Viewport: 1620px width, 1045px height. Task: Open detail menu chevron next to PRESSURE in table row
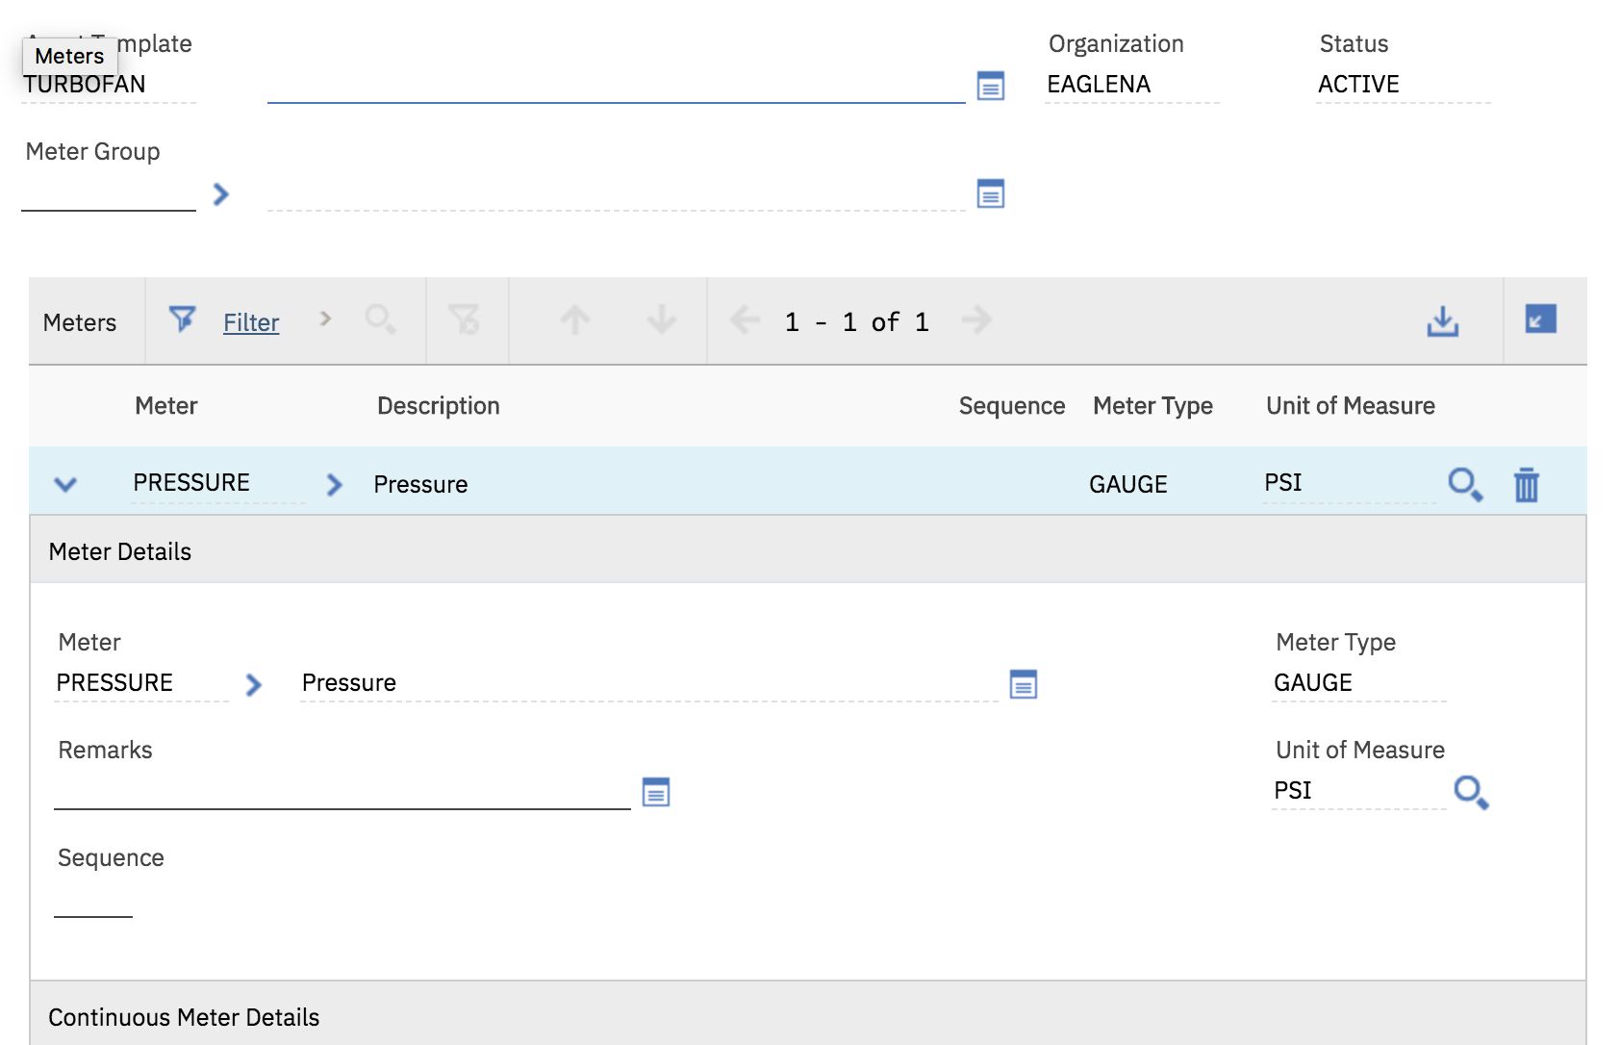click(x=334, y=484)
